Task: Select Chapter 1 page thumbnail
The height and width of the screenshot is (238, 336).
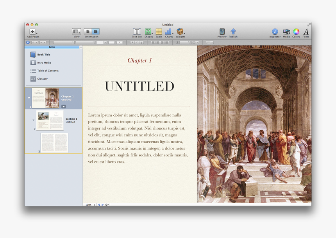Action: (45, 98)
